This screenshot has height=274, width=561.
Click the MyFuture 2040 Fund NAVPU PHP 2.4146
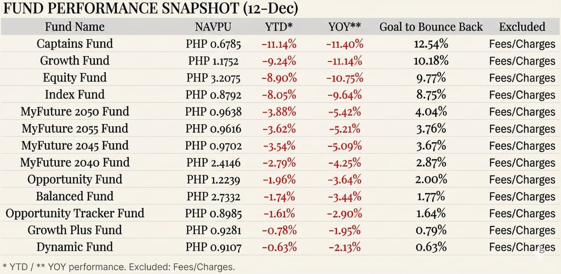[x=214, y=162]
